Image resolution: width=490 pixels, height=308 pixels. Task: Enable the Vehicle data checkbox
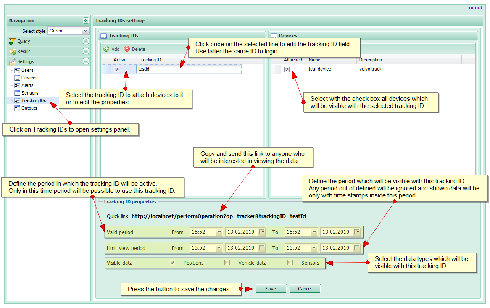coord(227,262)
